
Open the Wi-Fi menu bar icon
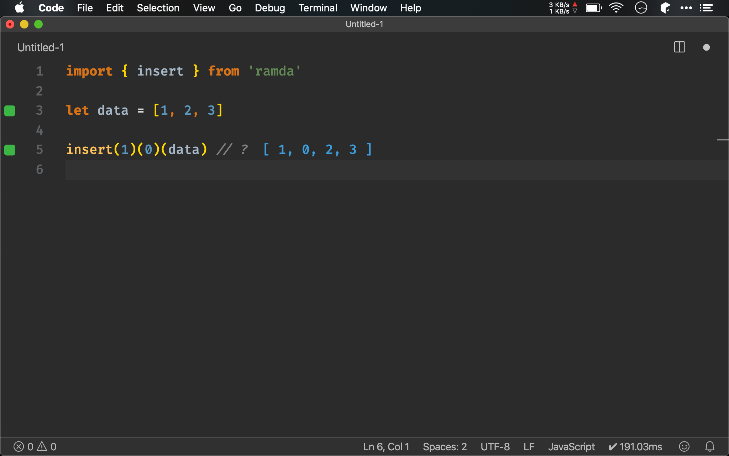(616, 8)
